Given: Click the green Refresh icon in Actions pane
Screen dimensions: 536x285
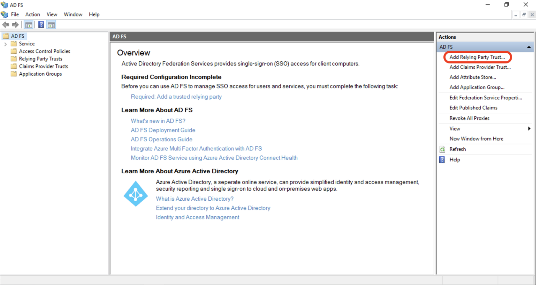Looking at the screenshot, I should (x=442, y=149).
